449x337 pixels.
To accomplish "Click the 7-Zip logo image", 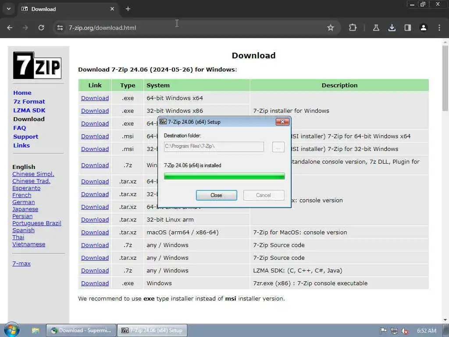I will (37, 65).
